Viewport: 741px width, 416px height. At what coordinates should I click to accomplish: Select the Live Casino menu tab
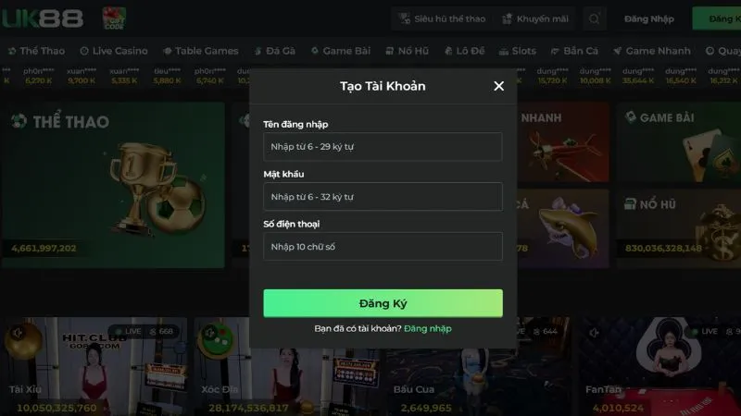[114, 51]
